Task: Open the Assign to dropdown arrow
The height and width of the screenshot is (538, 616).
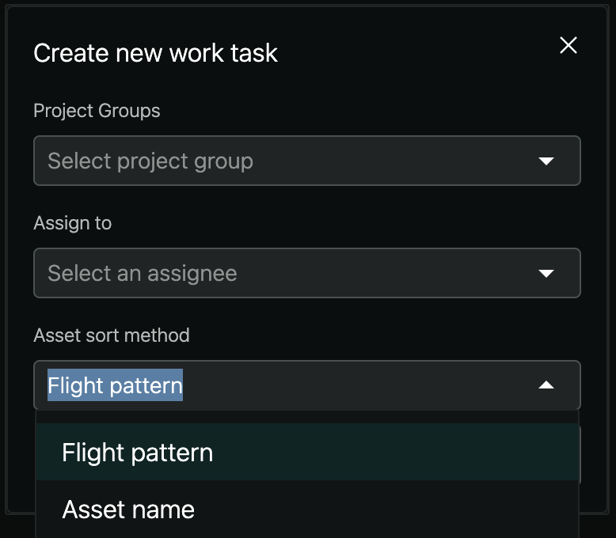Action: click(546, 274)
